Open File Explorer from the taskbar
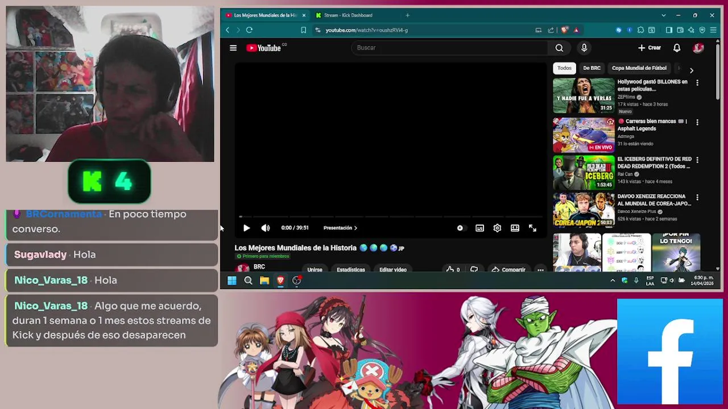 [x=264, y=280]
